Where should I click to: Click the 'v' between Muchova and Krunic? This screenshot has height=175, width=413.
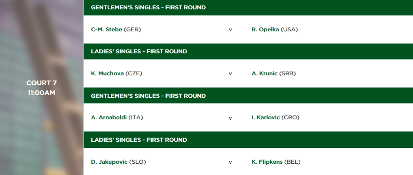(x=230, y=74)
